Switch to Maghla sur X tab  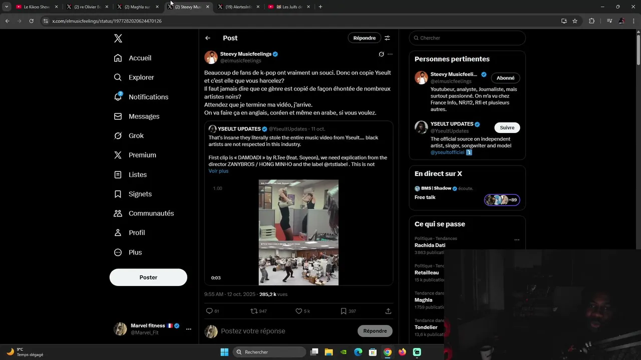(x=137, y=7)
